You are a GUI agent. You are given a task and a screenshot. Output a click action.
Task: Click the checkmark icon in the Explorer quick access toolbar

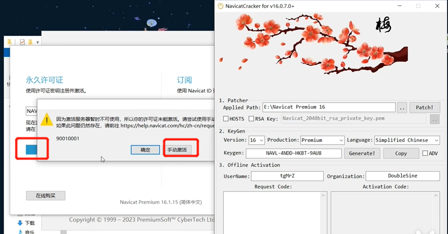coord(22,42)
